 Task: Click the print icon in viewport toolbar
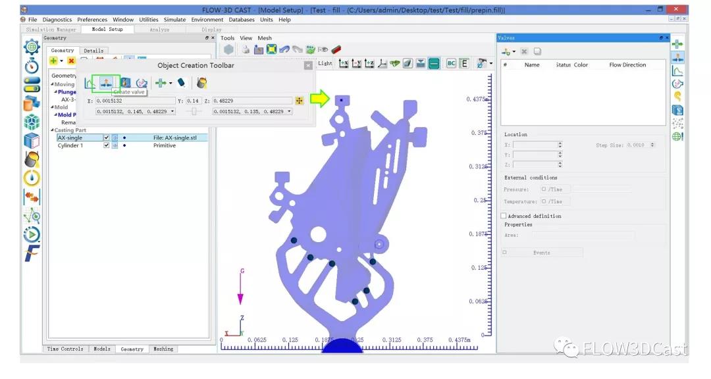pos(246,49)
